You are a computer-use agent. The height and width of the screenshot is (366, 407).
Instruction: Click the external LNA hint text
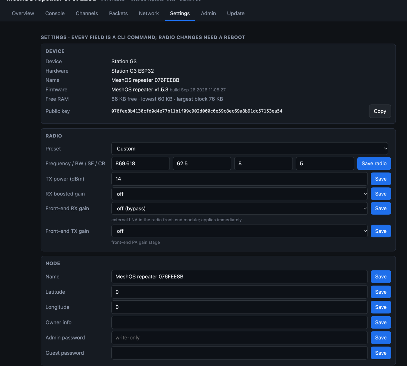click(176, 220)
